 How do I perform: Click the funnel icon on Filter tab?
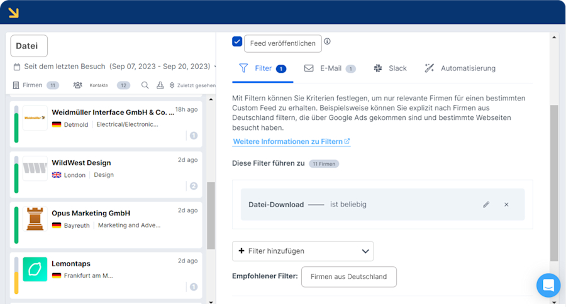coord(243,68)
